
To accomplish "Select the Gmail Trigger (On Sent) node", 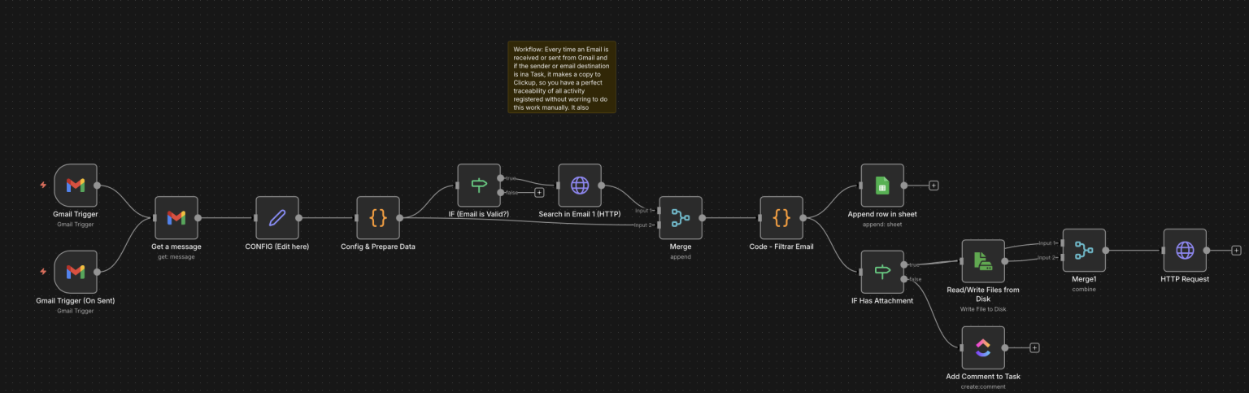I will [x=76, y=272].
